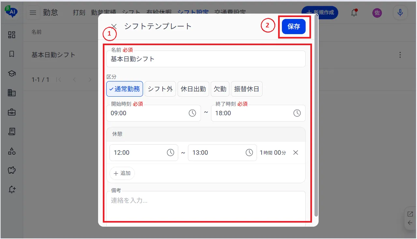Open the shapes icon in sidebar
Viewport: 417px width, 239px height.
12,151
